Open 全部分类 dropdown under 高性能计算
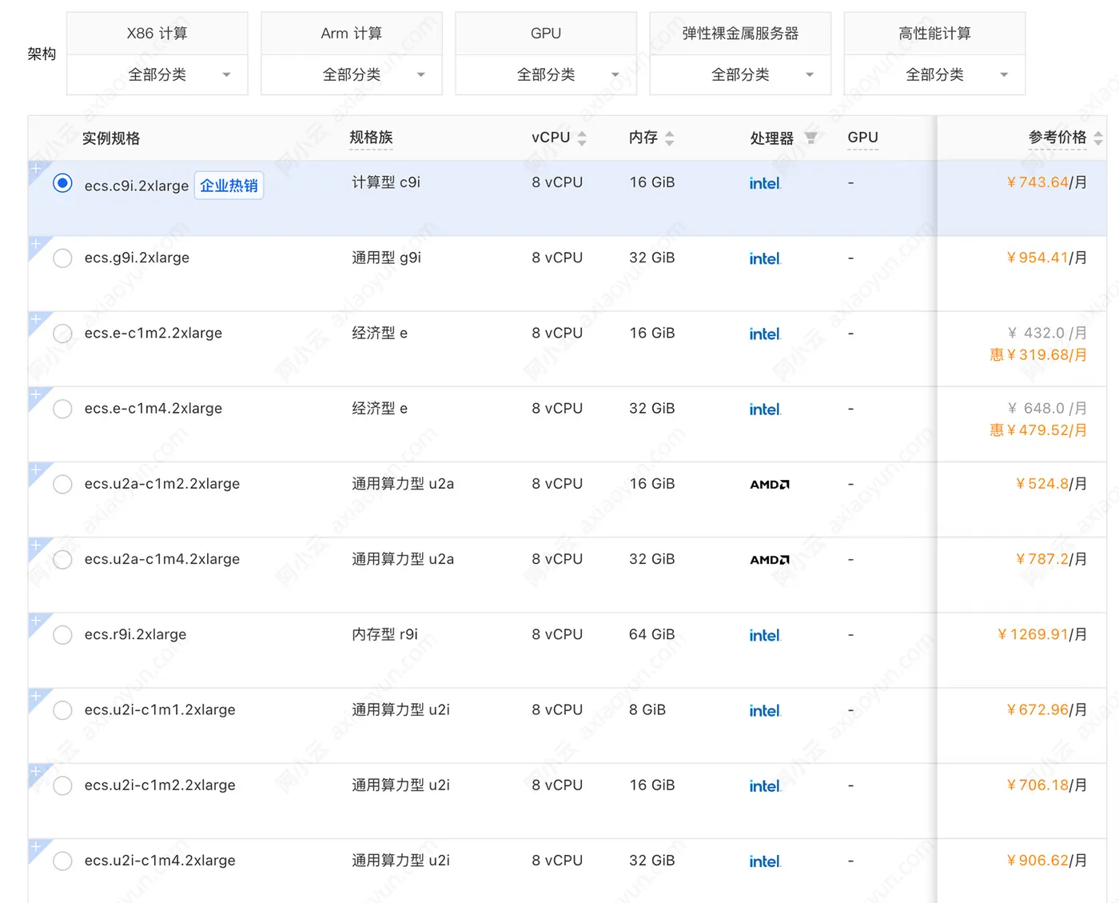1119x903 pixels. click(x=934, y=74)
